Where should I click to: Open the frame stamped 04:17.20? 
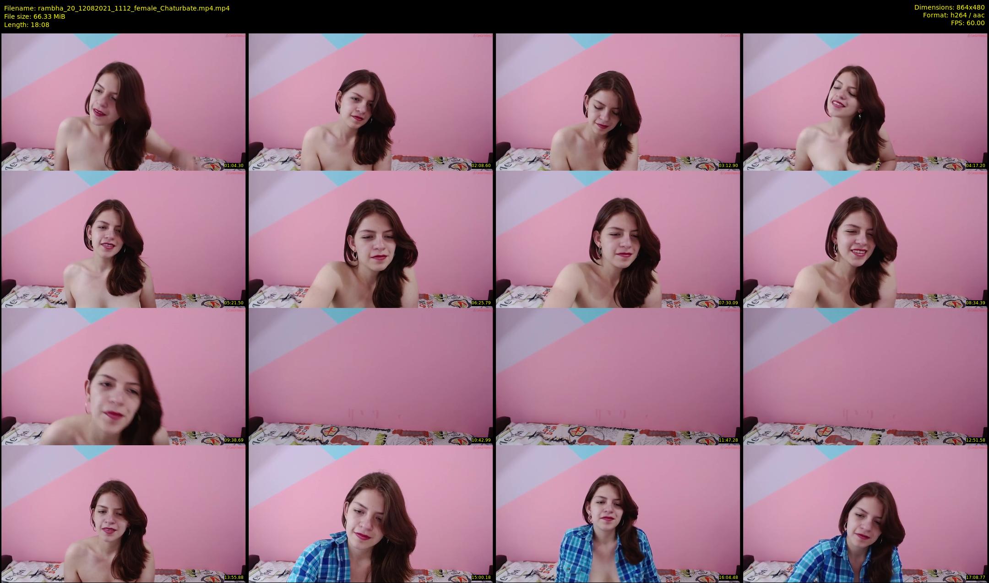pyautogui.click(x=865, y=102)
